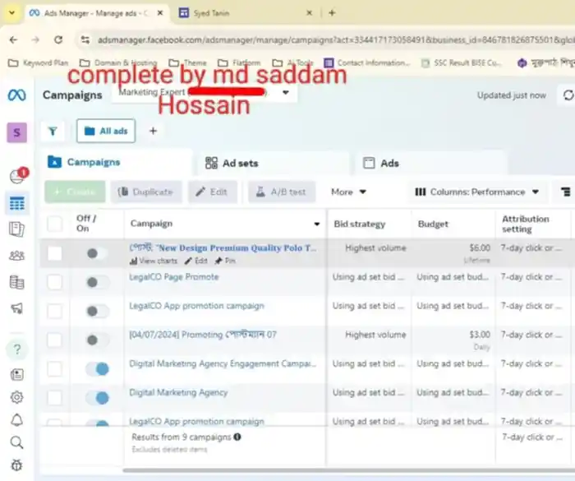Open the Columns: Performance dropdown
This screenshot has width=575, height=481.
[476, 192]
